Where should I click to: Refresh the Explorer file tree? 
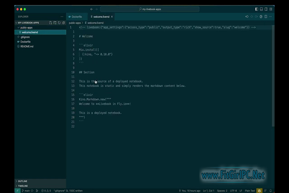[59, 23]
